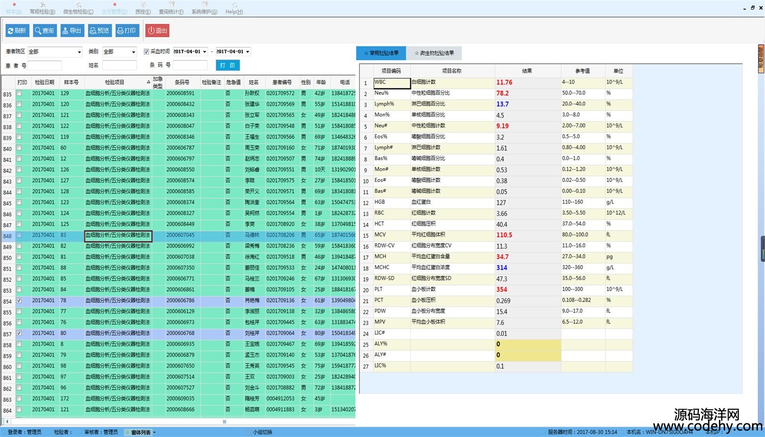Check the print box for row 848
The image size is (765, 437).
19,235
